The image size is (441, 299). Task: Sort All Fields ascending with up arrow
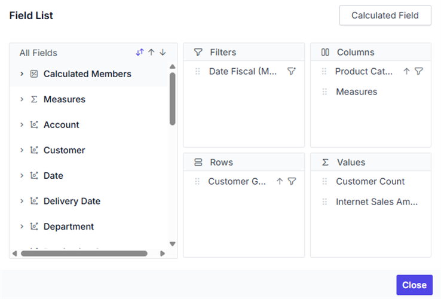coord(151,53)
